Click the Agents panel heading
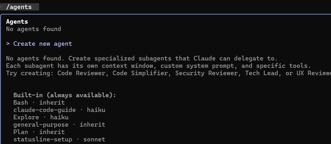Screen dimensions: 331x144 click(x=17, y=22)
